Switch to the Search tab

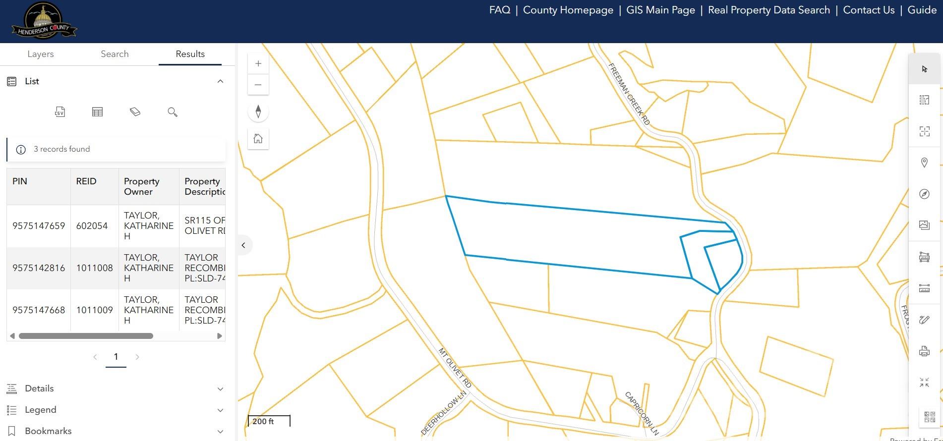(115, 54)
